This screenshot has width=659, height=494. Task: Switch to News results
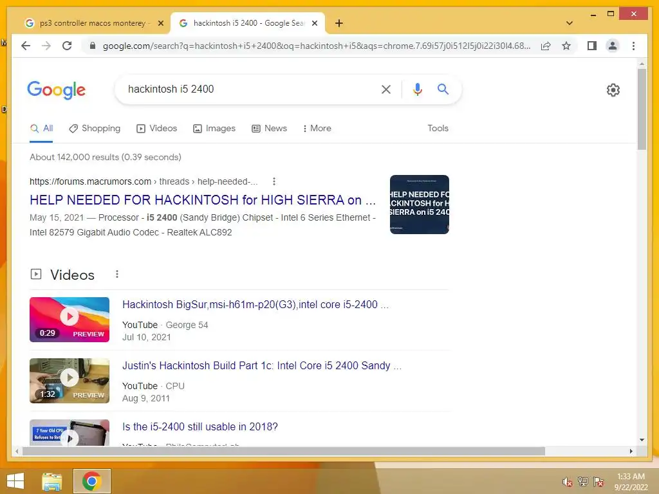click(x=270, y=129)
